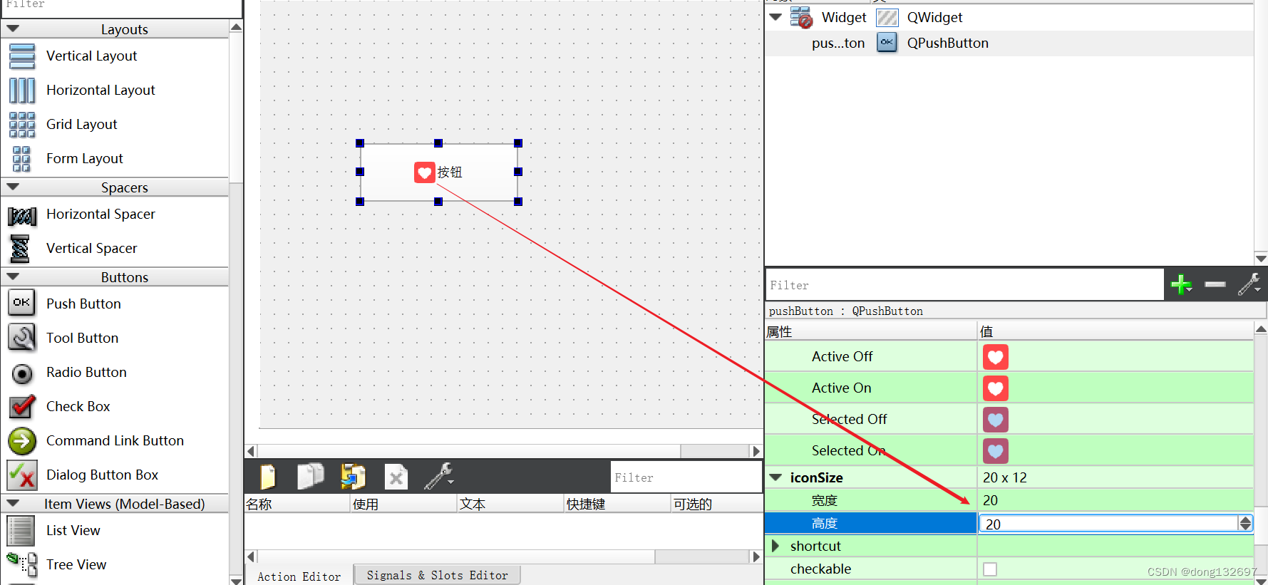Click the 使用 column header

(403, 504)
